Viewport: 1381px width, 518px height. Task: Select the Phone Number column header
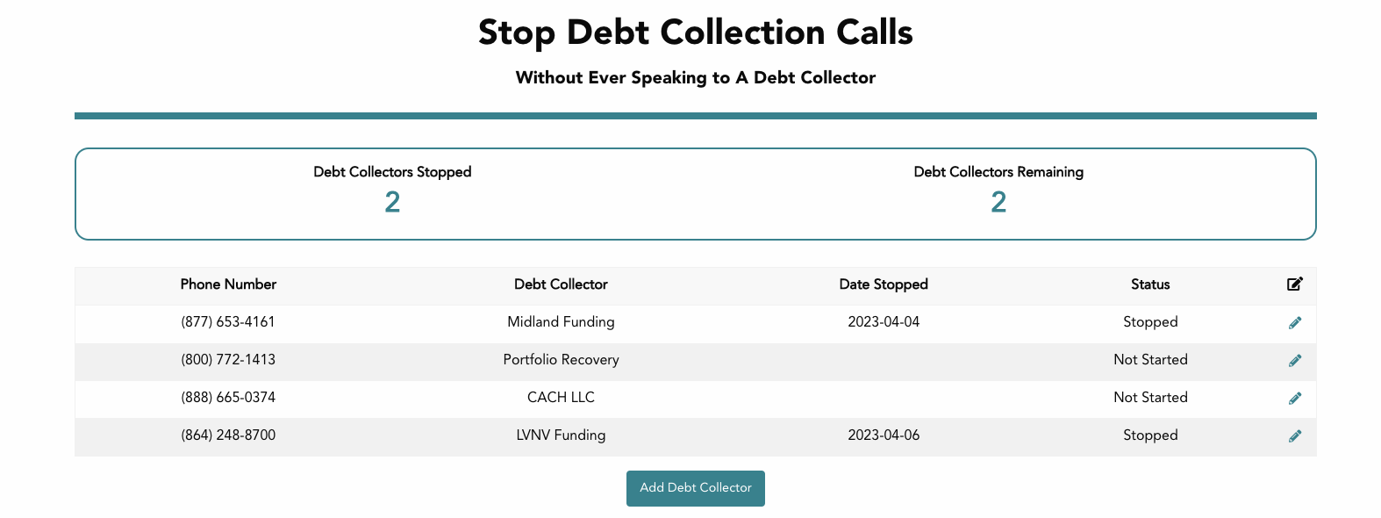tap(228, 284)
